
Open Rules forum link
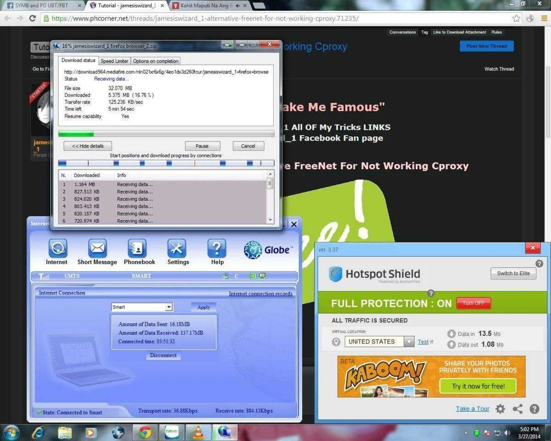(496, 32)
